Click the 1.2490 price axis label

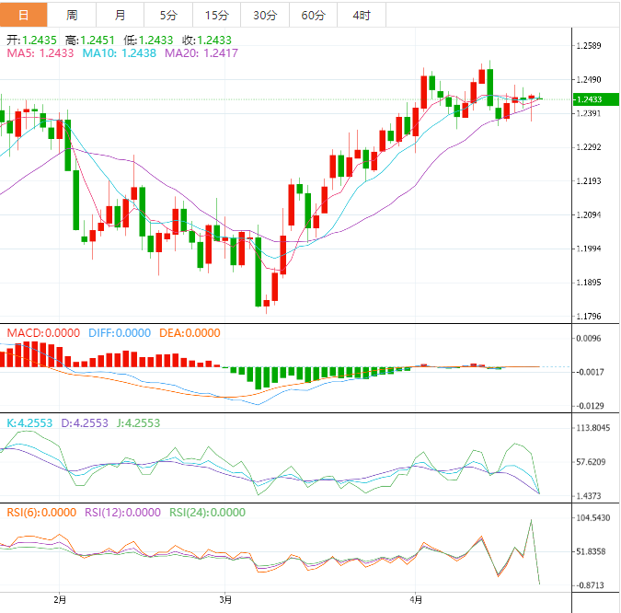coord(589,80)
